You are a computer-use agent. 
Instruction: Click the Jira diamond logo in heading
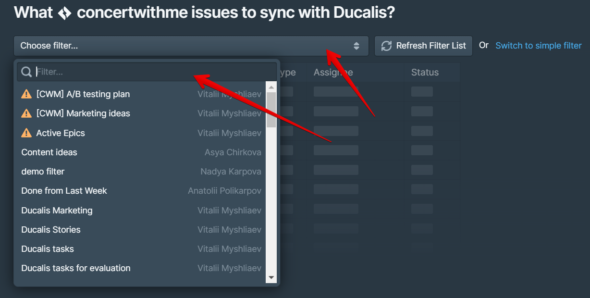64,13
